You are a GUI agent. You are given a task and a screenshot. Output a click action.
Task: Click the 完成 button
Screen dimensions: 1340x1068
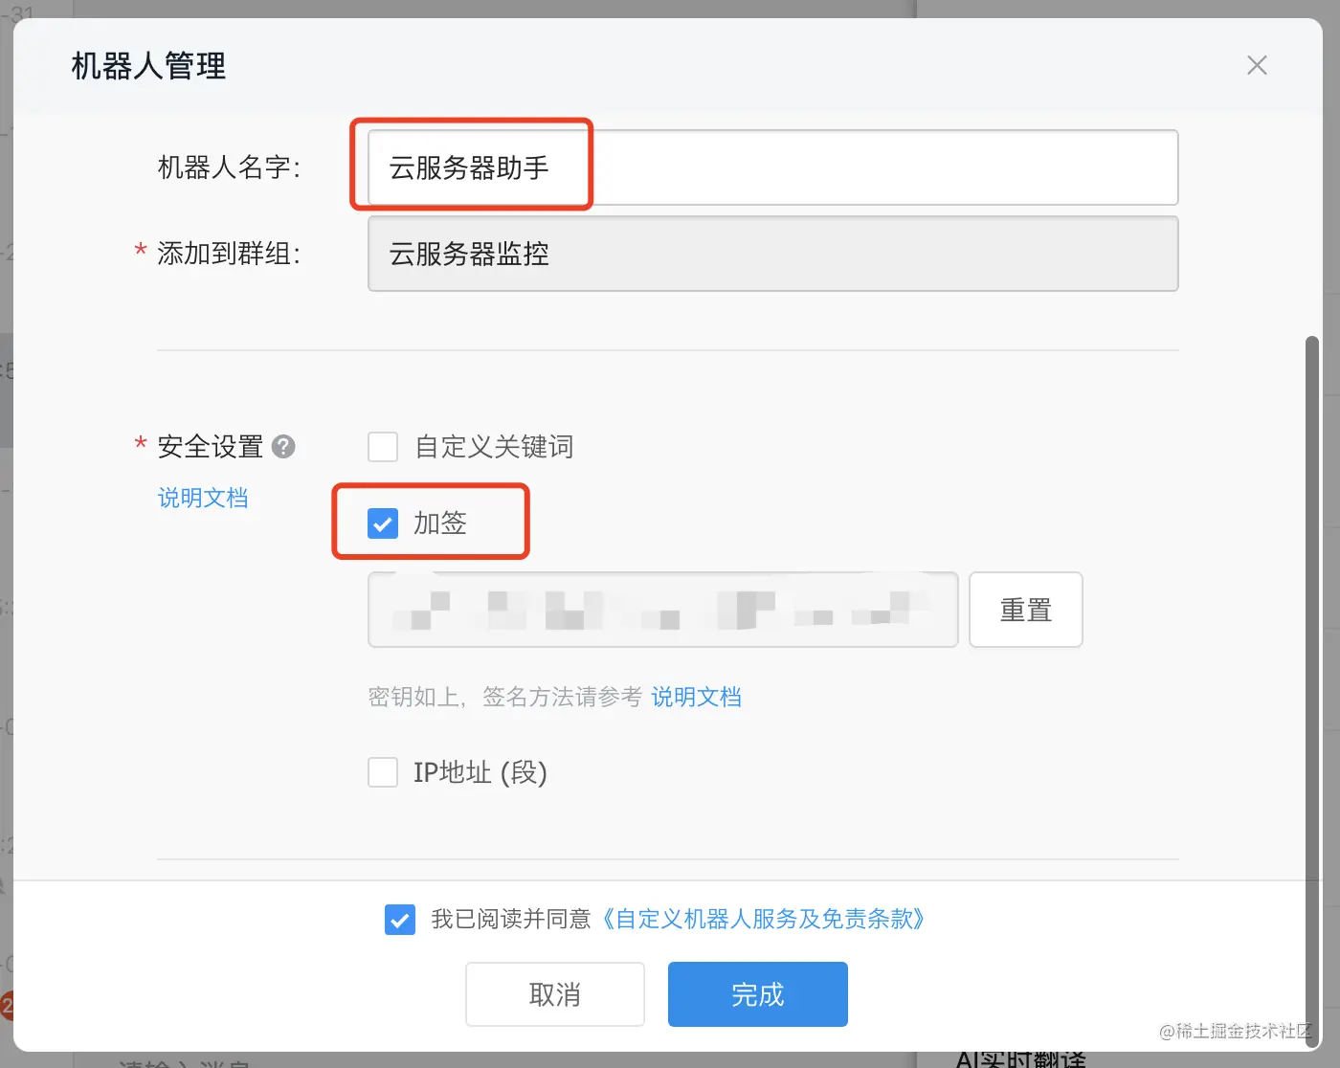[758, 994]
